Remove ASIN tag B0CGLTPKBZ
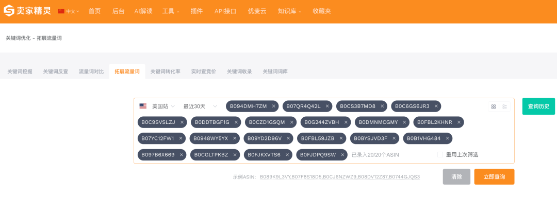Screen dimensions: 557x198 (x=235, y=155)
